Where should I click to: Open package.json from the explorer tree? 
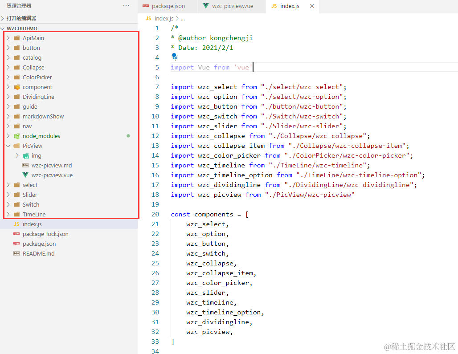39,244
